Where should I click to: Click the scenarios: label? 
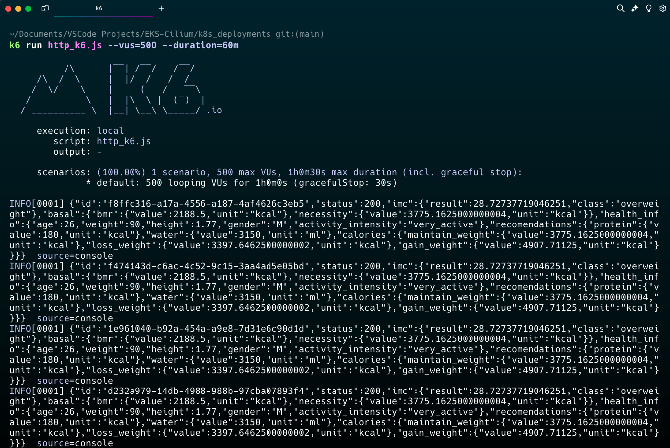pyautogui.click(x=64, y=172)
